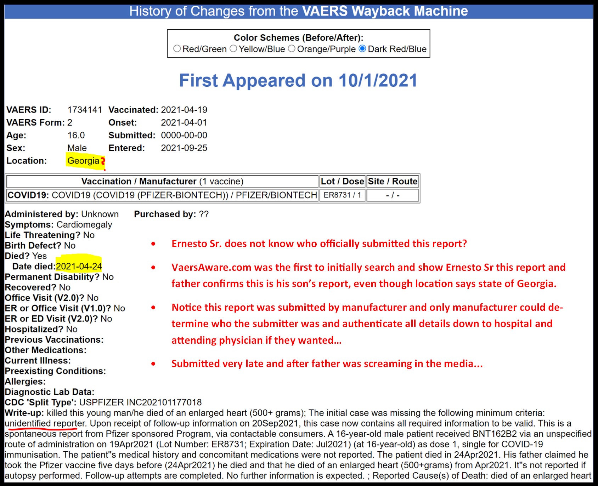The height and width of the screenshot is (486, 598).
Task: Click the Symptoms value Cardiomegaly
Action: coord(84,225)
